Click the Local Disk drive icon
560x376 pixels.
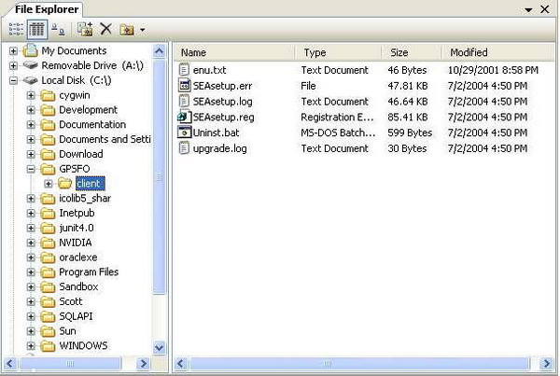pos(30,80)
